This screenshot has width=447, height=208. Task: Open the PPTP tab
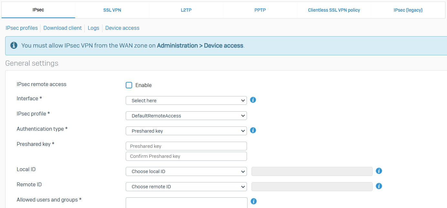point(260,10)
